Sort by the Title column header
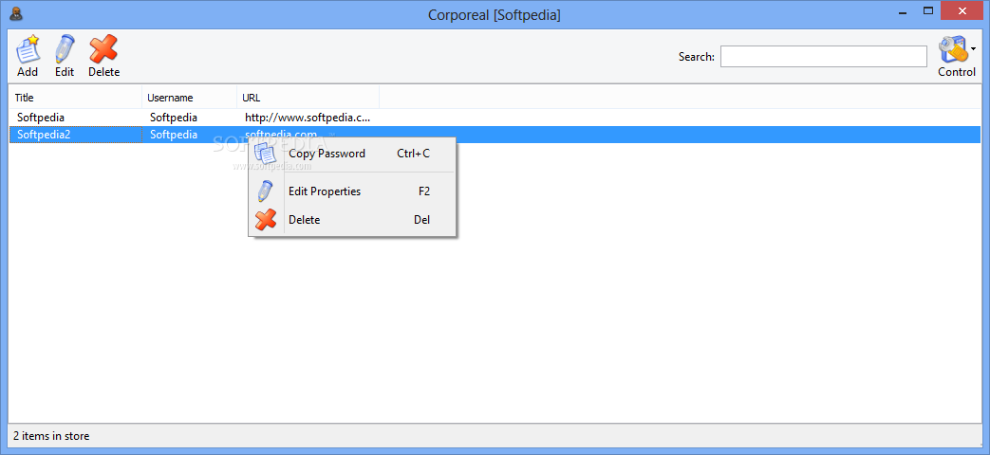Screen dimensions: 990x455 click(76, 98)
